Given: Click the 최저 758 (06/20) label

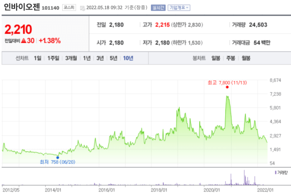Looking at the screenshot, I should point(58,162).
